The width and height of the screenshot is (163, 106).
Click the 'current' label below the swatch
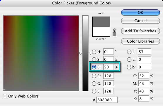pyautogui.click(x=101, y=39)
